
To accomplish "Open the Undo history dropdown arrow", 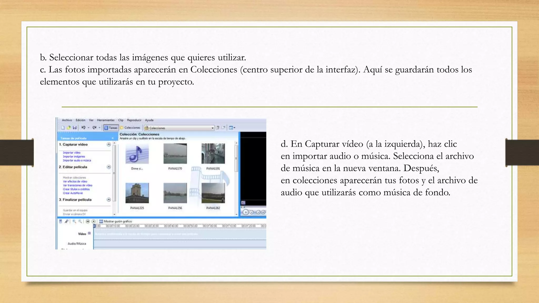I will (88, 128).
